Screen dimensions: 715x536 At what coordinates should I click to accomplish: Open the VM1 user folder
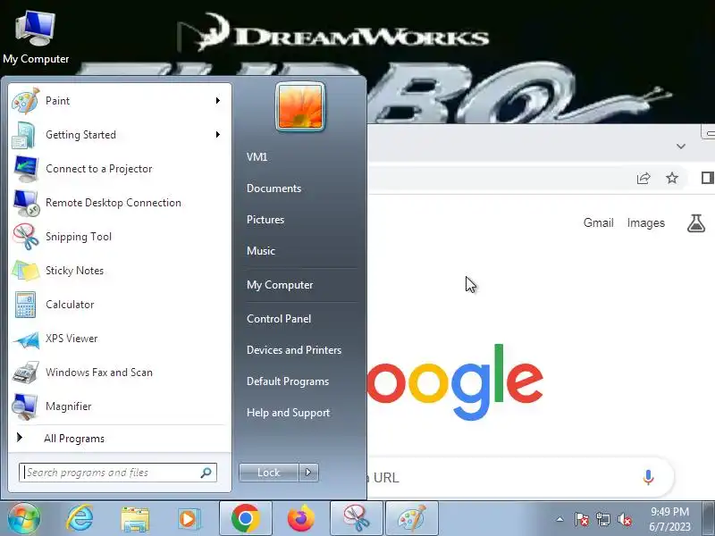(257, 157)
